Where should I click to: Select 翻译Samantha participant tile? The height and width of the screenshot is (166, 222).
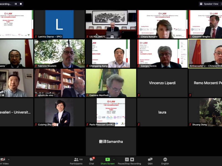point(111,142)
